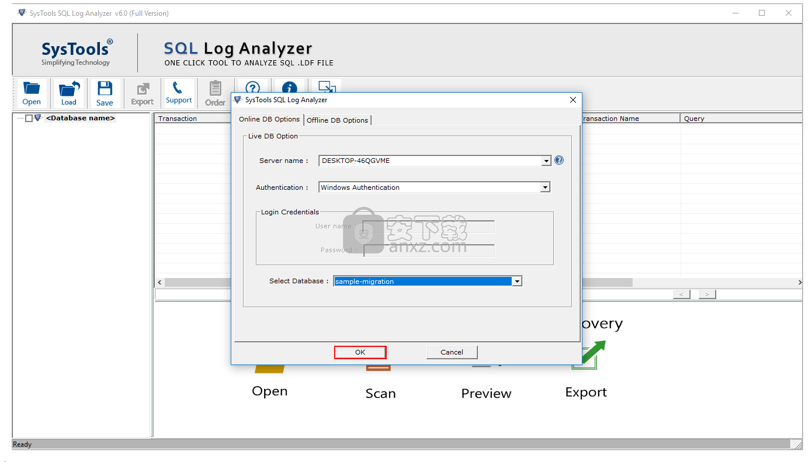
Task: Click horizontal scrollbar right arrow
Action: click(x=799, y=283)
